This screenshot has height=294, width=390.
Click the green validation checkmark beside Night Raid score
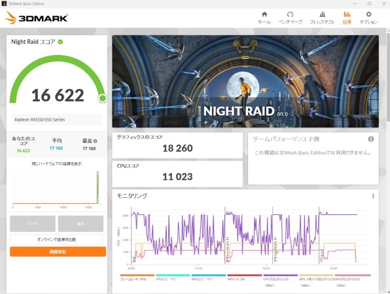coord(60,42)
